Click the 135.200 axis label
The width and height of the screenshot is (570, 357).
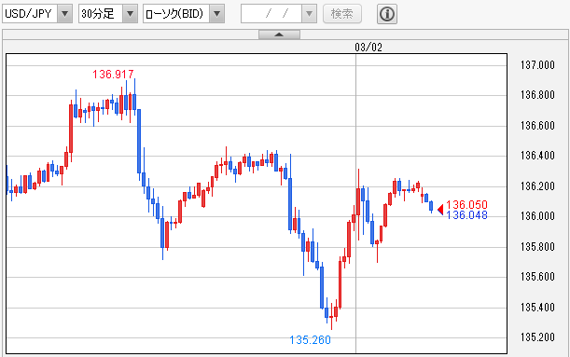tap(537, 337)
